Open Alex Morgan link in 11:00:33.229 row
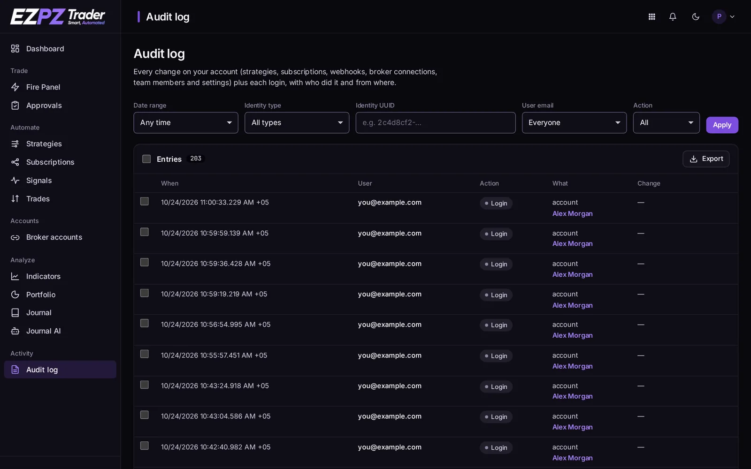 [572, 214]
